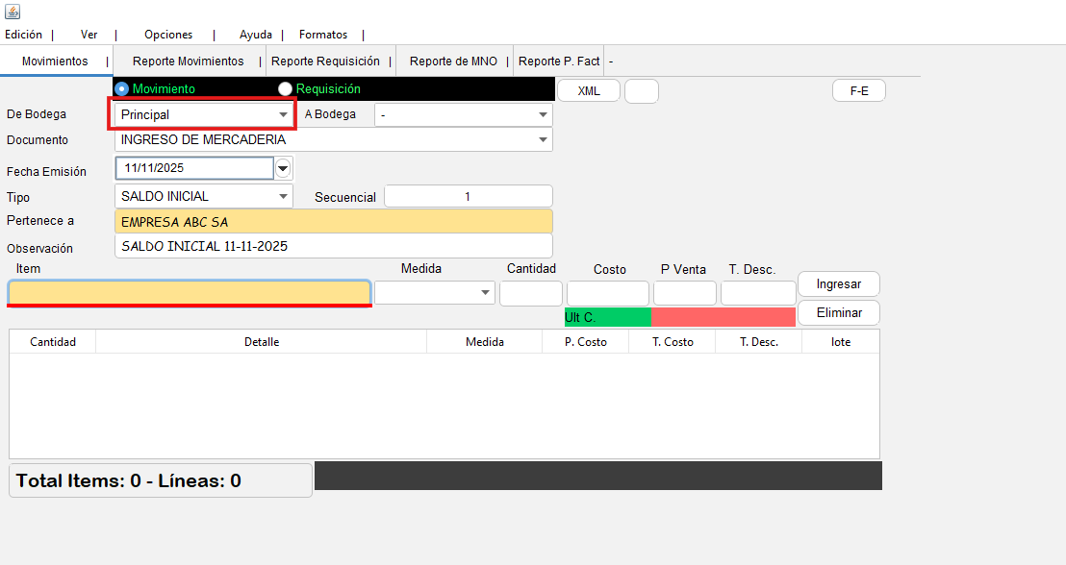This screenshot has height=565, width=1066.
Task: Click the F-E button
Action: point(858,91)
